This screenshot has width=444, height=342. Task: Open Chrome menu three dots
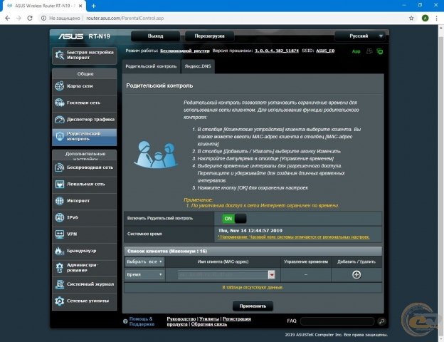click(436, 18)
